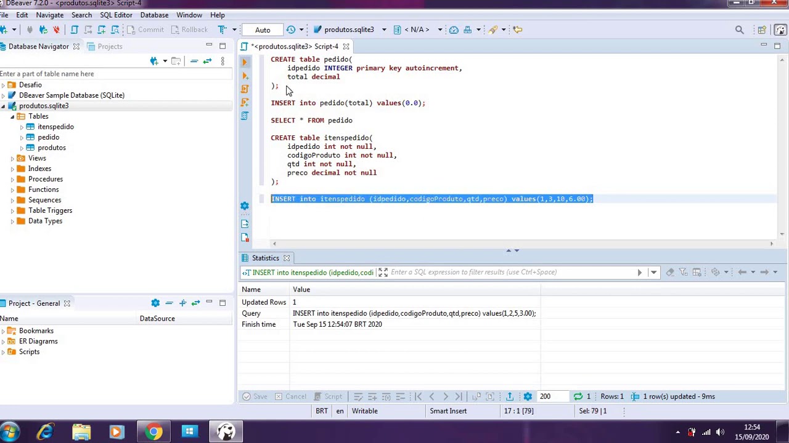Click refresh icon in results bottom bar

[x=578, y=396]
